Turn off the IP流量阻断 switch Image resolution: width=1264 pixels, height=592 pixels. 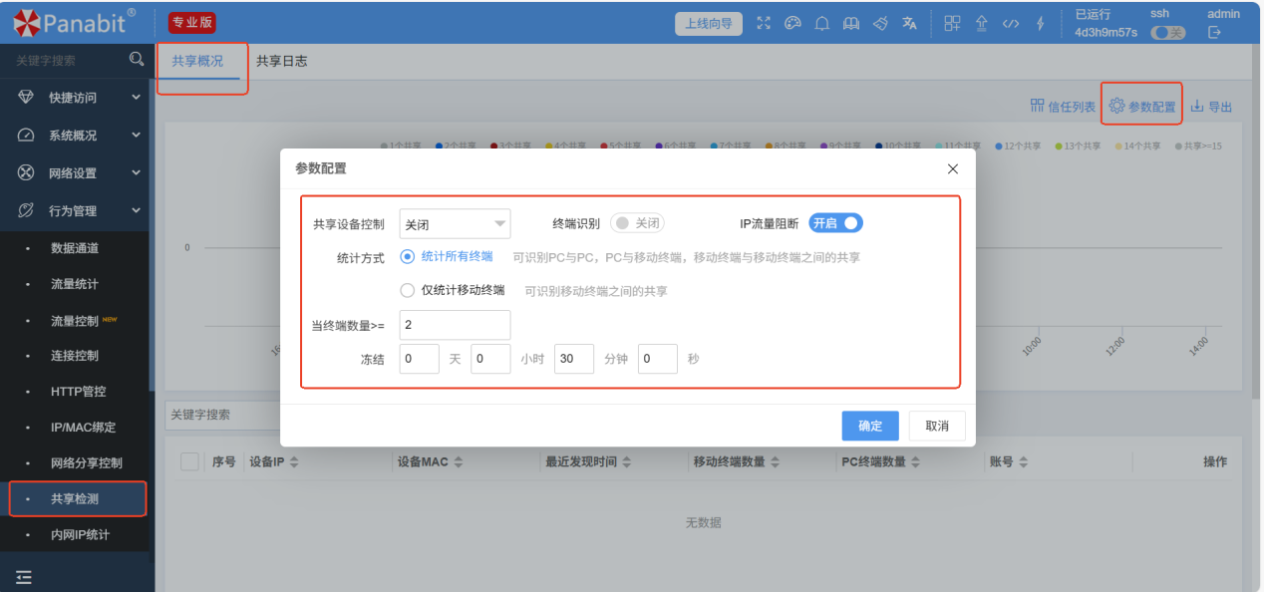tap(835, 223)
